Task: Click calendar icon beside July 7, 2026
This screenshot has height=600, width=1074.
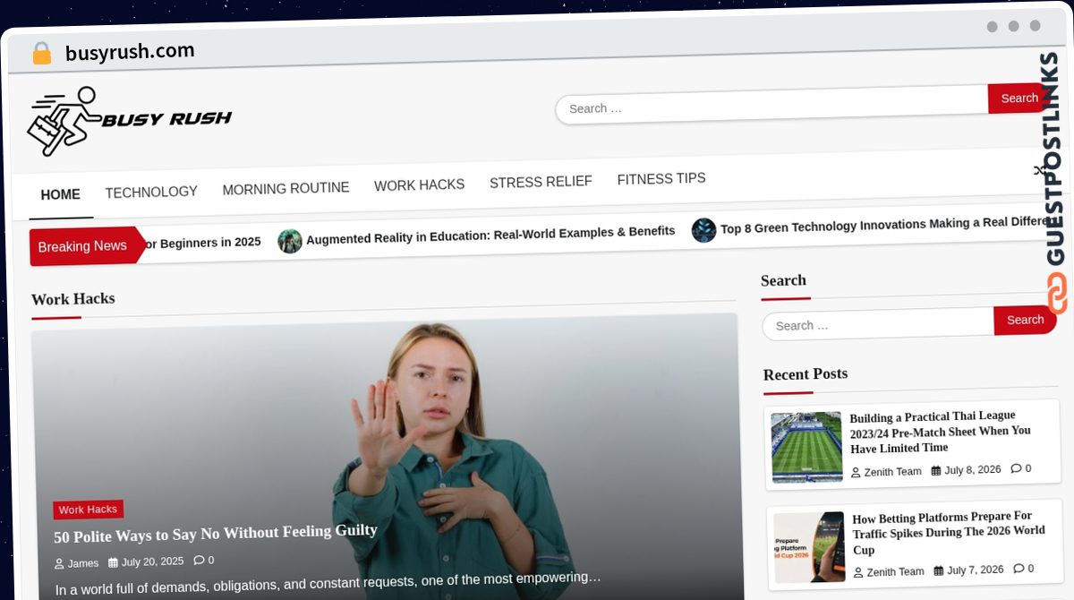Action: [939, 570]
